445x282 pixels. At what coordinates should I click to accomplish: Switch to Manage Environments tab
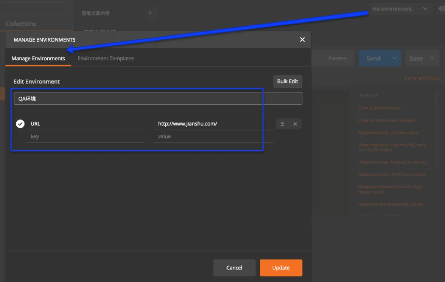pos(38,58)
